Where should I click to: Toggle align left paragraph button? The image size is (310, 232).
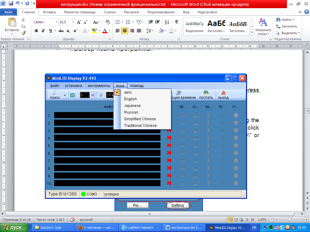pos(118,31)
